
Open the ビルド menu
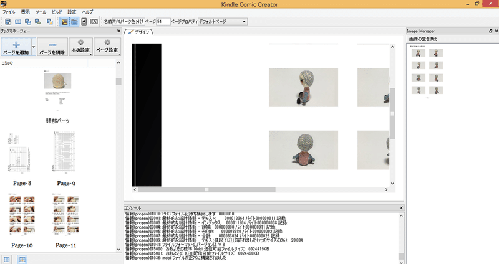coord(57,12)
